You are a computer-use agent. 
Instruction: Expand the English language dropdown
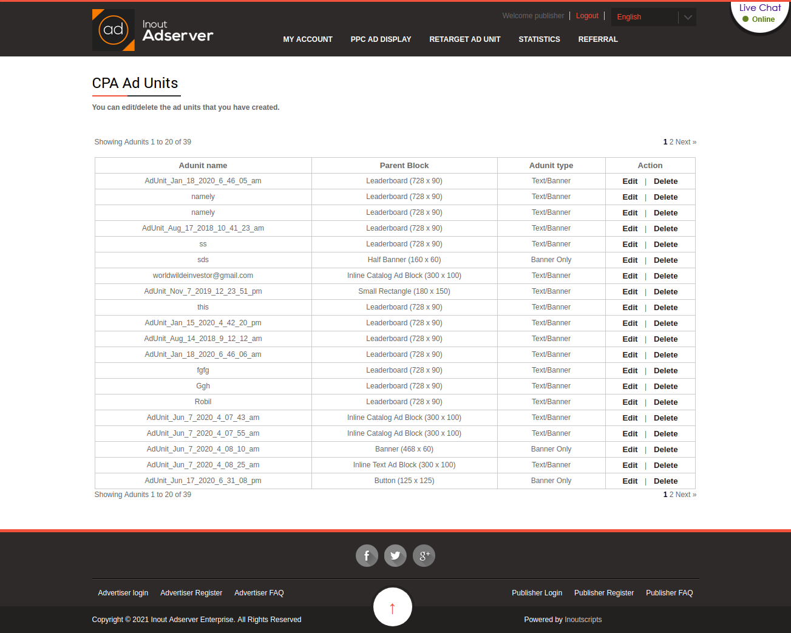pyautogui.click(x=654, y=17)
